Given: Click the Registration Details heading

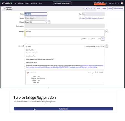Looking at the screenshot, I should [29, 50].
